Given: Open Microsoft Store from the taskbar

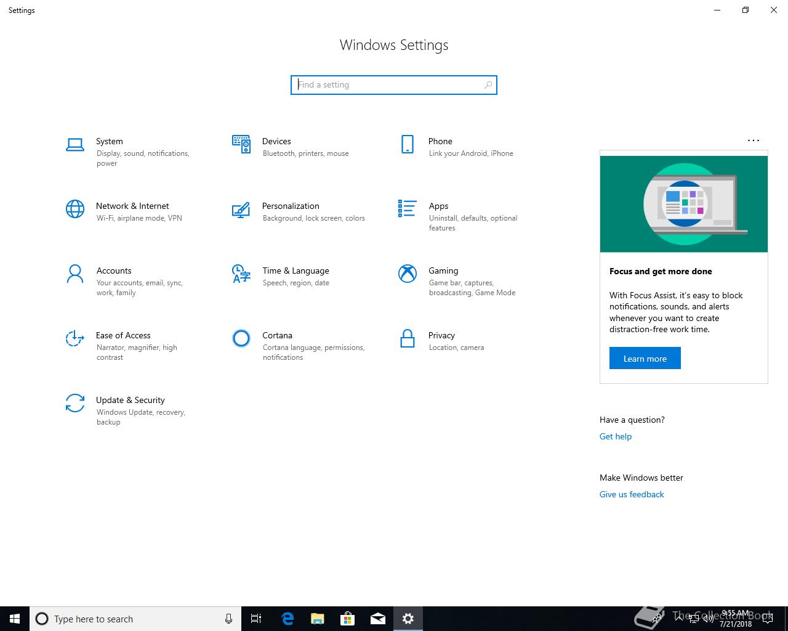Looking at the screenshot, I should 347,619.
